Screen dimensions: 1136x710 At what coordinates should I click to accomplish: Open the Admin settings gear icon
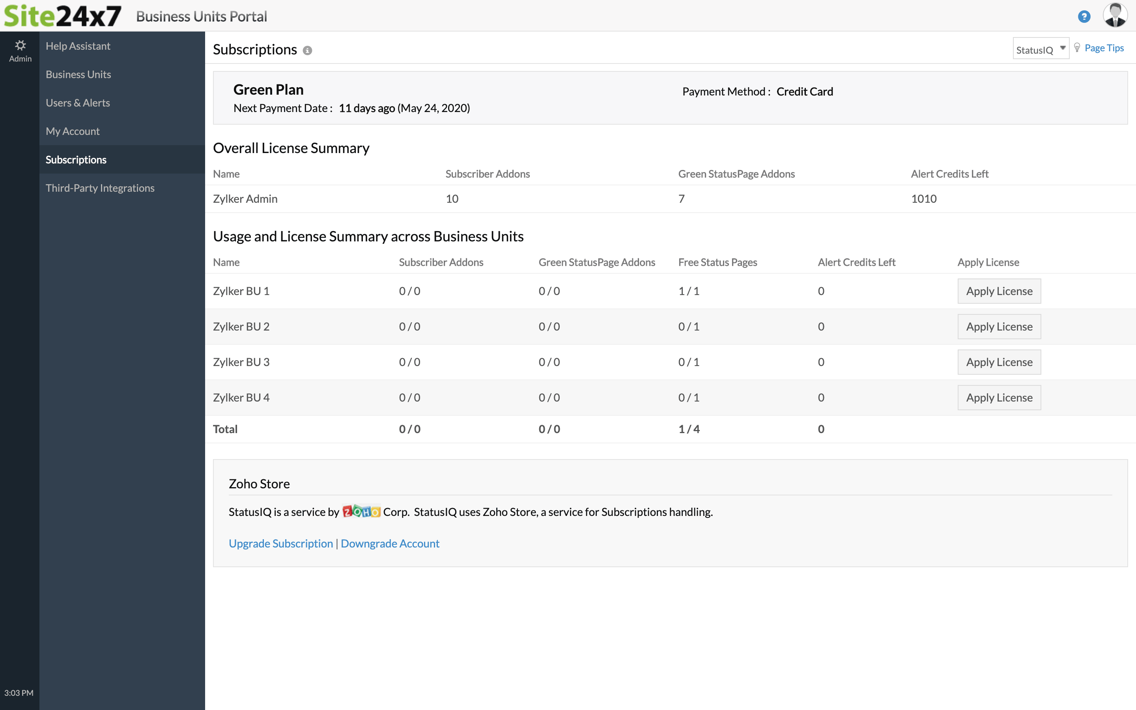[20, 45]
